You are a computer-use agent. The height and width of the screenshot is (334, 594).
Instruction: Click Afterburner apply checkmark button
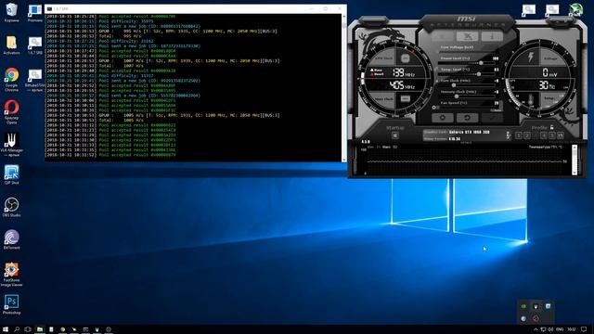(492, 118)
